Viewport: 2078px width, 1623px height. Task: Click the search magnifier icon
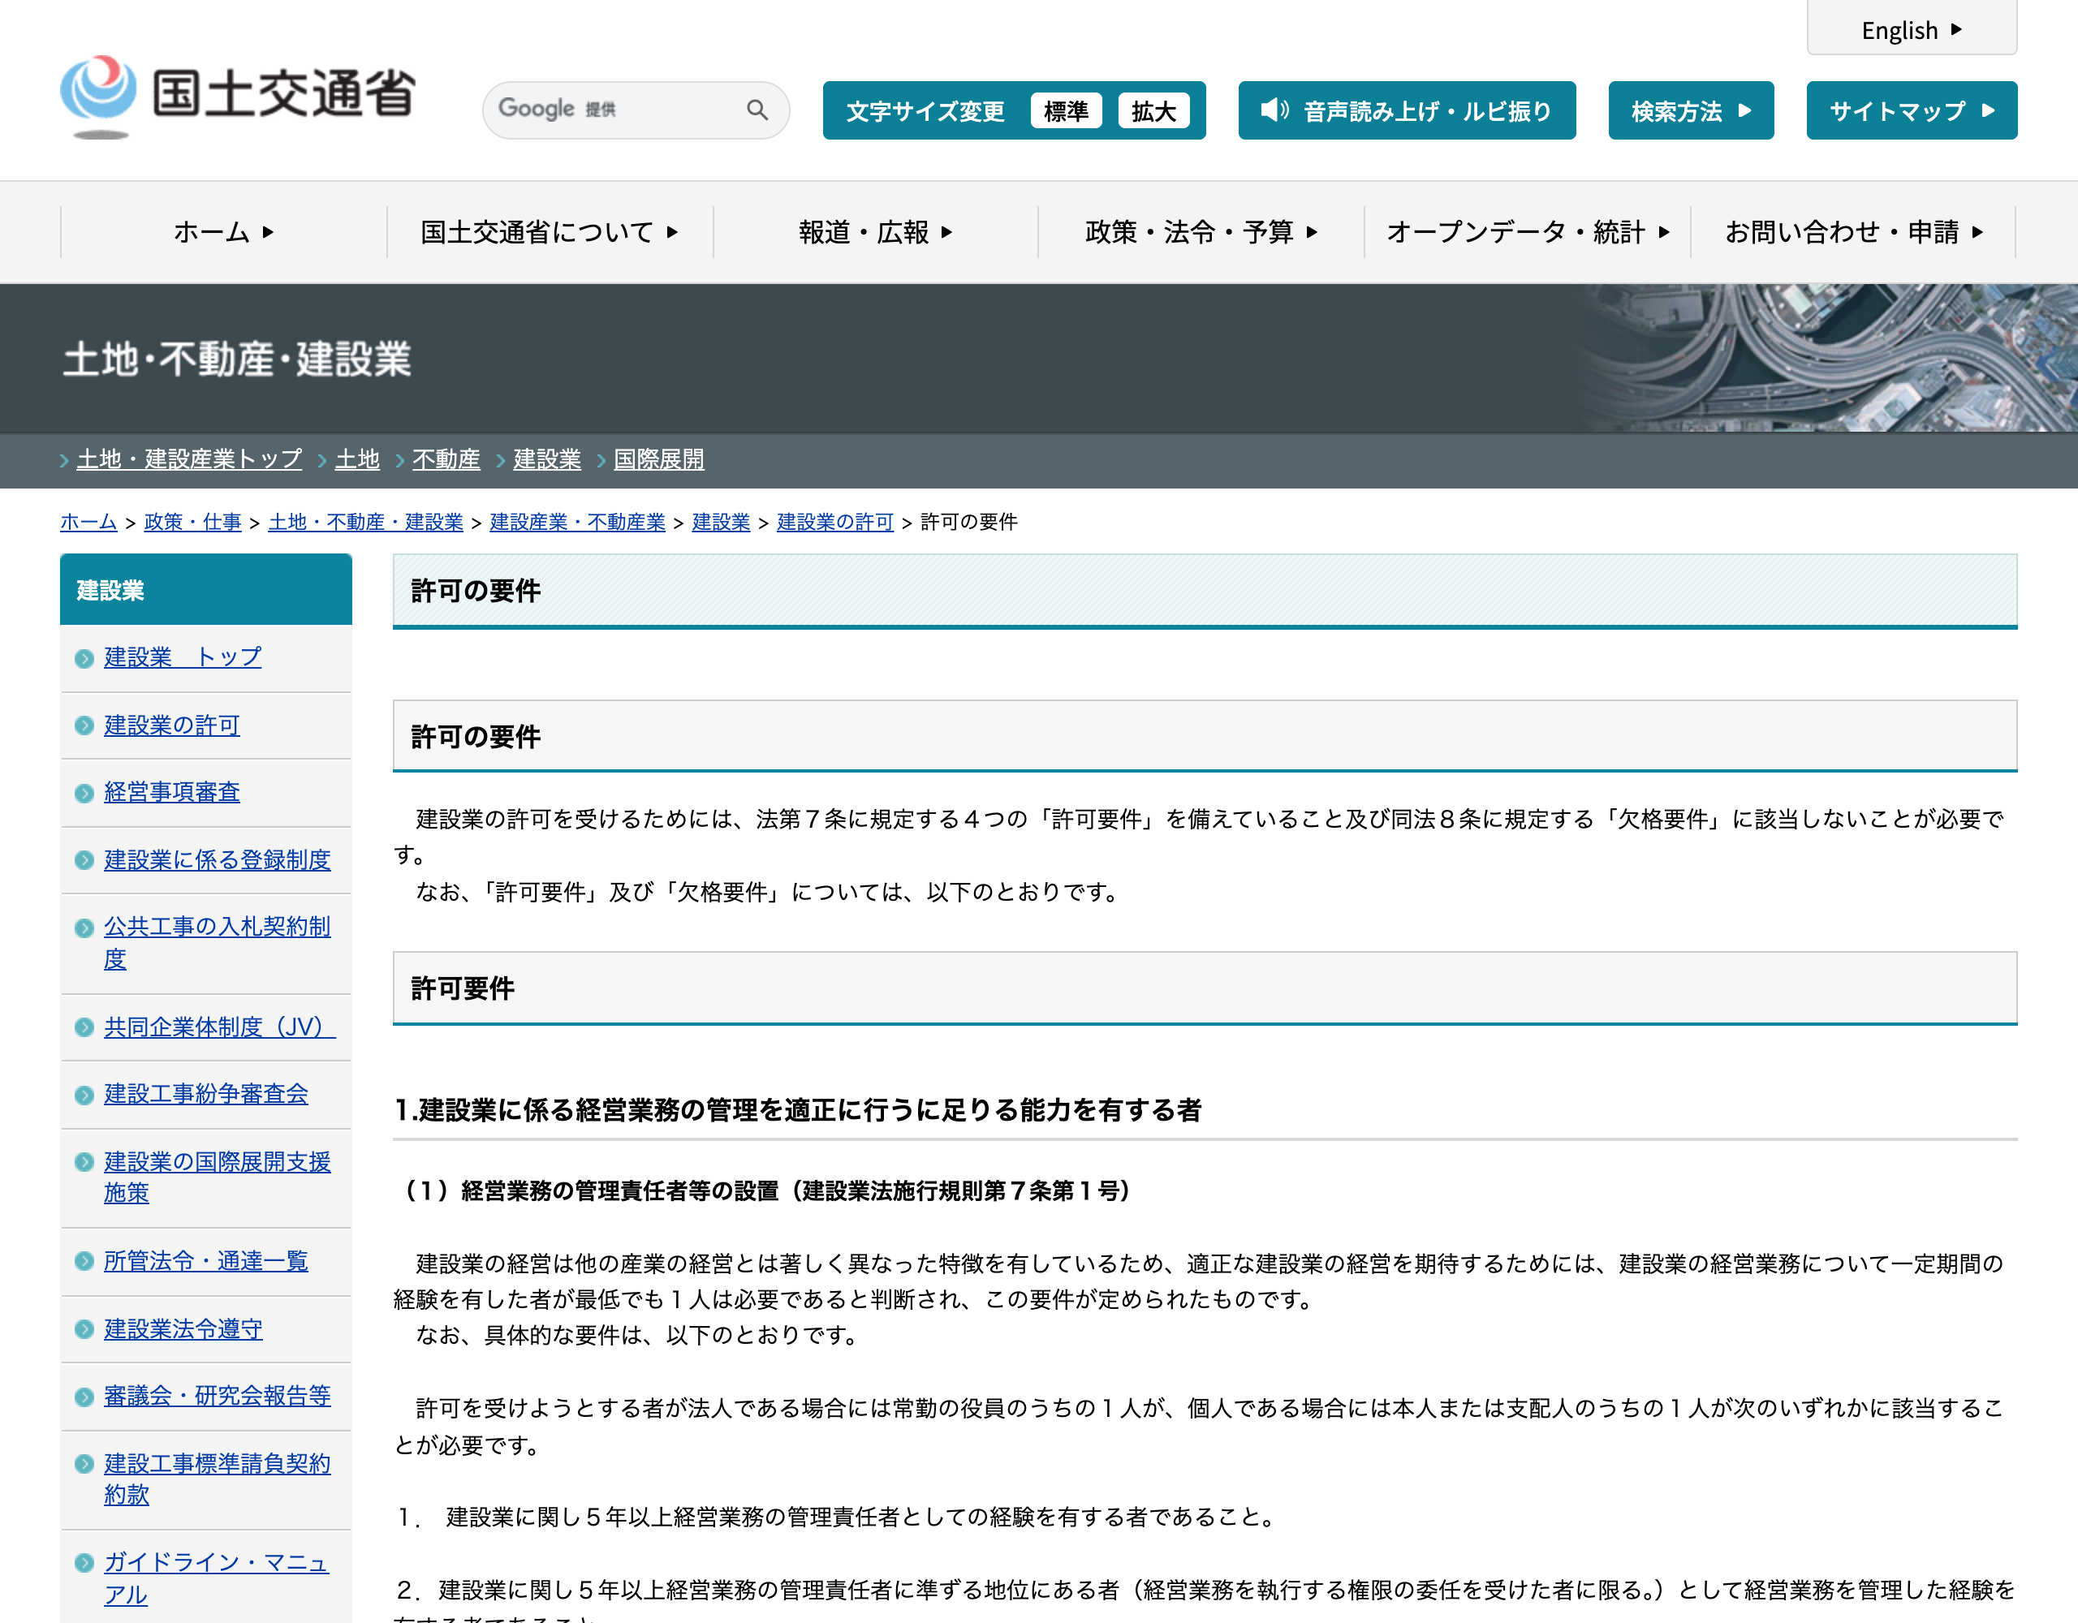pos(757,110)
